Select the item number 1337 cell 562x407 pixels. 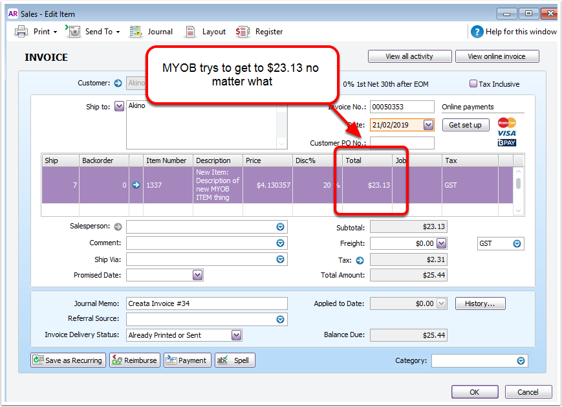point(168,185)
